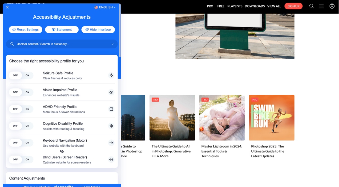Open The Ultimate Guide to AI in Photoshop
Screen dimensions: 339x187
[x=171, y=151]
